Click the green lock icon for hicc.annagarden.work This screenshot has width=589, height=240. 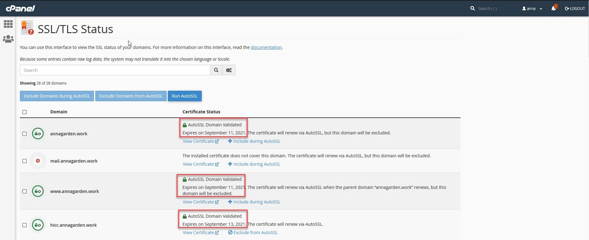pyautogui.click(x=38, y=225)
